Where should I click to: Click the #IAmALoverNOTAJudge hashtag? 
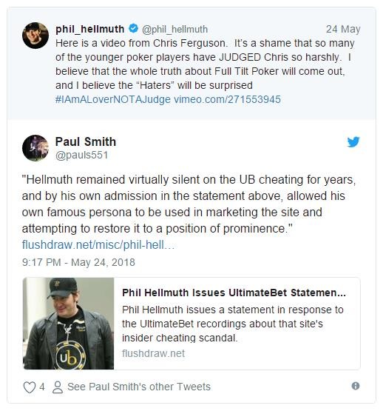(113, 99)
